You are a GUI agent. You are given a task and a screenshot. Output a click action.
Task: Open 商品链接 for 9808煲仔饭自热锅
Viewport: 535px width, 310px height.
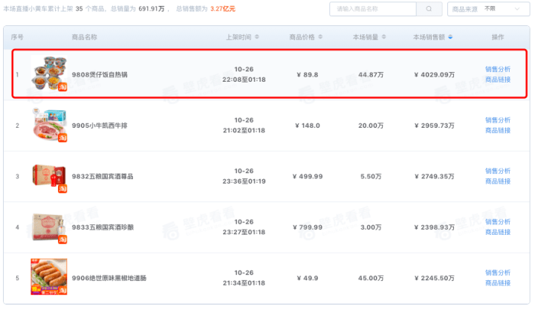[498, 80]
